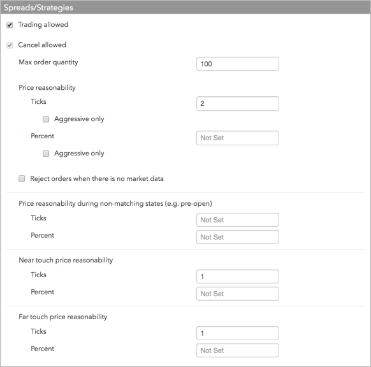Click the Far touch Ticks input
The height and width of the screenshot is (367, 371).
point(238,333)
